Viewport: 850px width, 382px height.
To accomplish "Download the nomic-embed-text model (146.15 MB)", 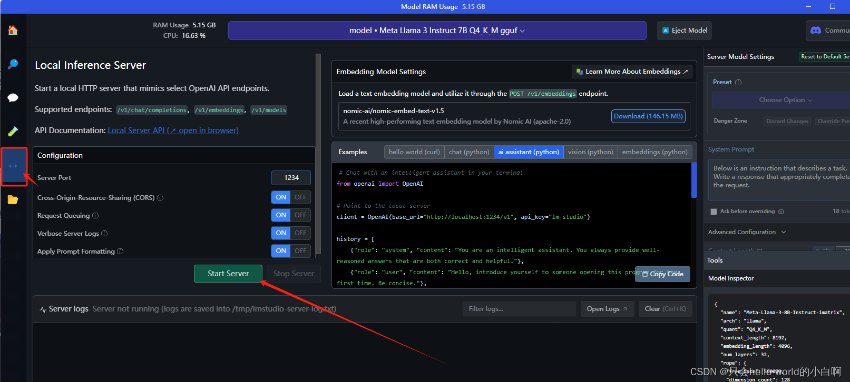I will [648, 116].
